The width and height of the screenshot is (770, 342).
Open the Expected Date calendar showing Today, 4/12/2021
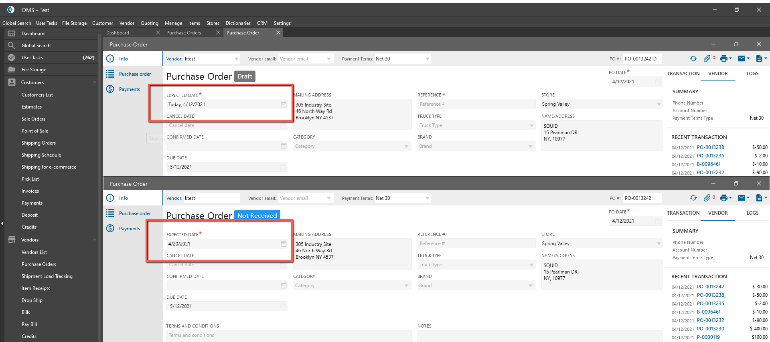tap(284, 105)
